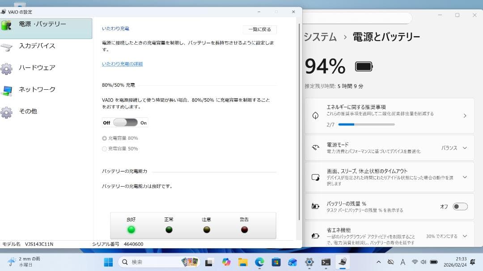Open the いたわり充電の詳細 link
This screenshot has width=483, height=271.
tap(122, 64)
